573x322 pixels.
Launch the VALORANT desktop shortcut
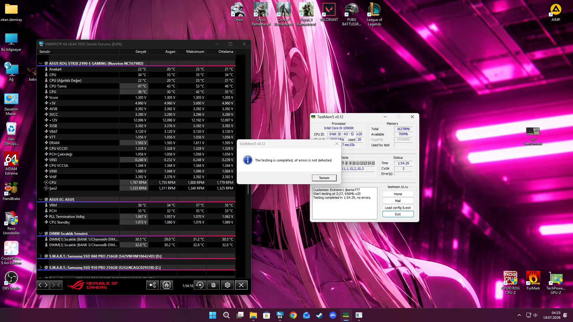tap(329, 12)
